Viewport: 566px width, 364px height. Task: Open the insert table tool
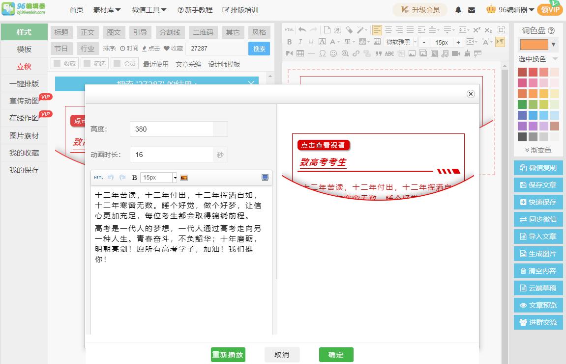[299, 53]
